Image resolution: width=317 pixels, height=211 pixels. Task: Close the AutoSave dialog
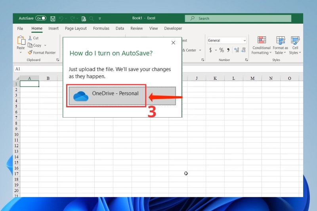[x=173, y=43]
